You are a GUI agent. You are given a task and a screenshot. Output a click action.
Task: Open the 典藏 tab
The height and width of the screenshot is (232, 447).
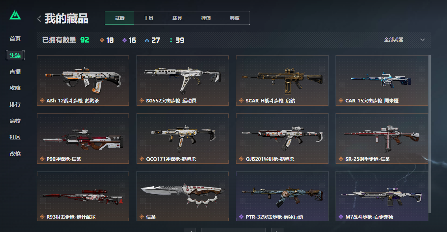click(x=235, y=18)
